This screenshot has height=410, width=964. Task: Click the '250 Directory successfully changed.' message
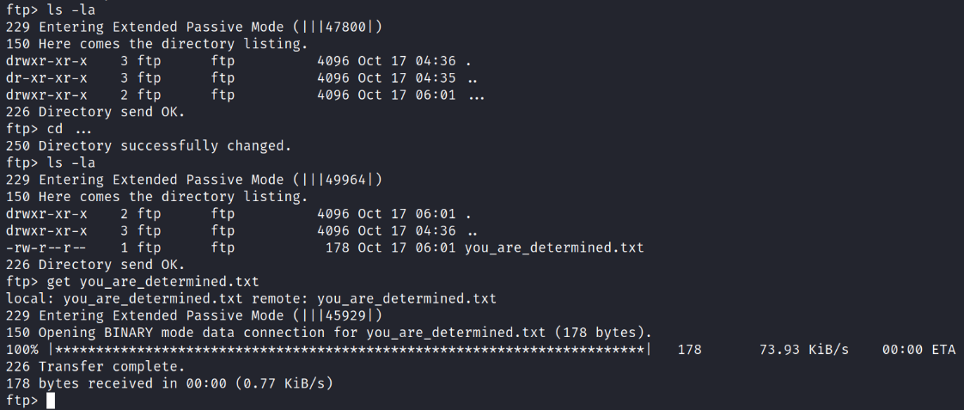click(x=148, y=146)
